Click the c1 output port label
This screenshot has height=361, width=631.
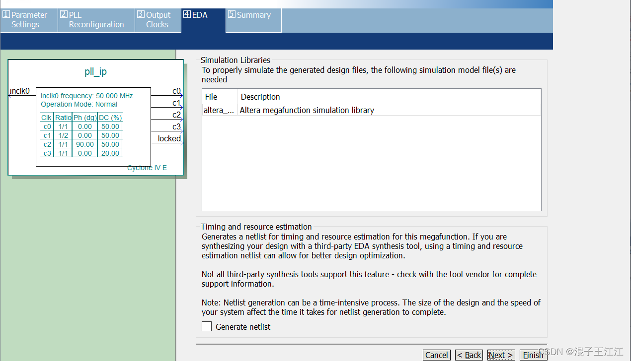point(176,103)
